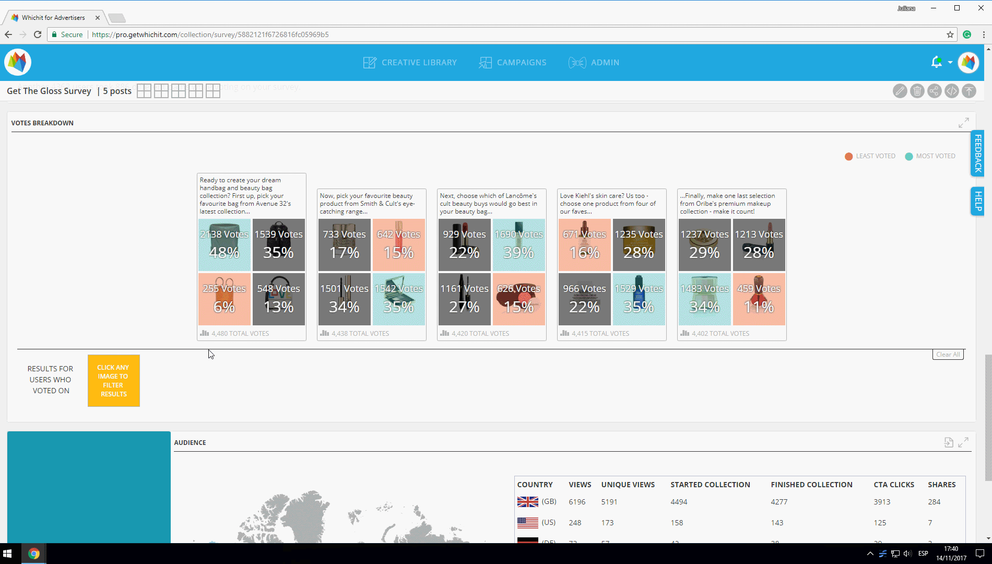Export the Audience data file

click(949, 442)
